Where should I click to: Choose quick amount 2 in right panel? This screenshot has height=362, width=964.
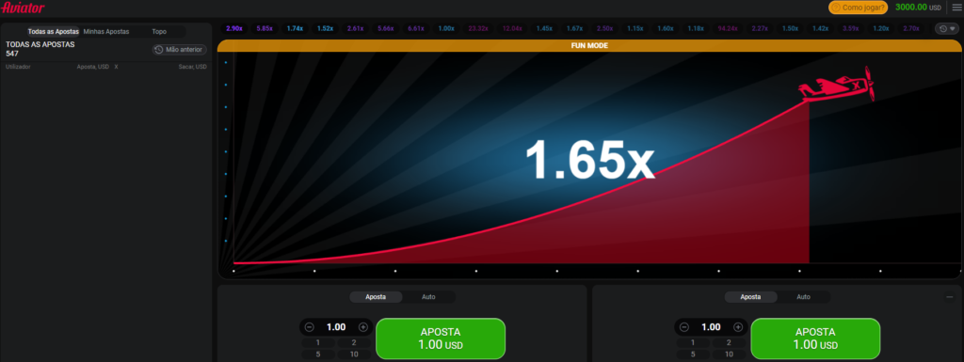[730, 343]
